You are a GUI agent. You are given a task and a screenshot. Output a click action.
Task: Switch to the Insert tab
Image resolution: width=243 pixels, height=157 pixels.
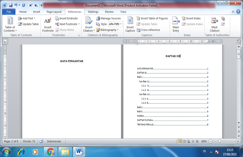pyautogui.click(x=37, y=12)
